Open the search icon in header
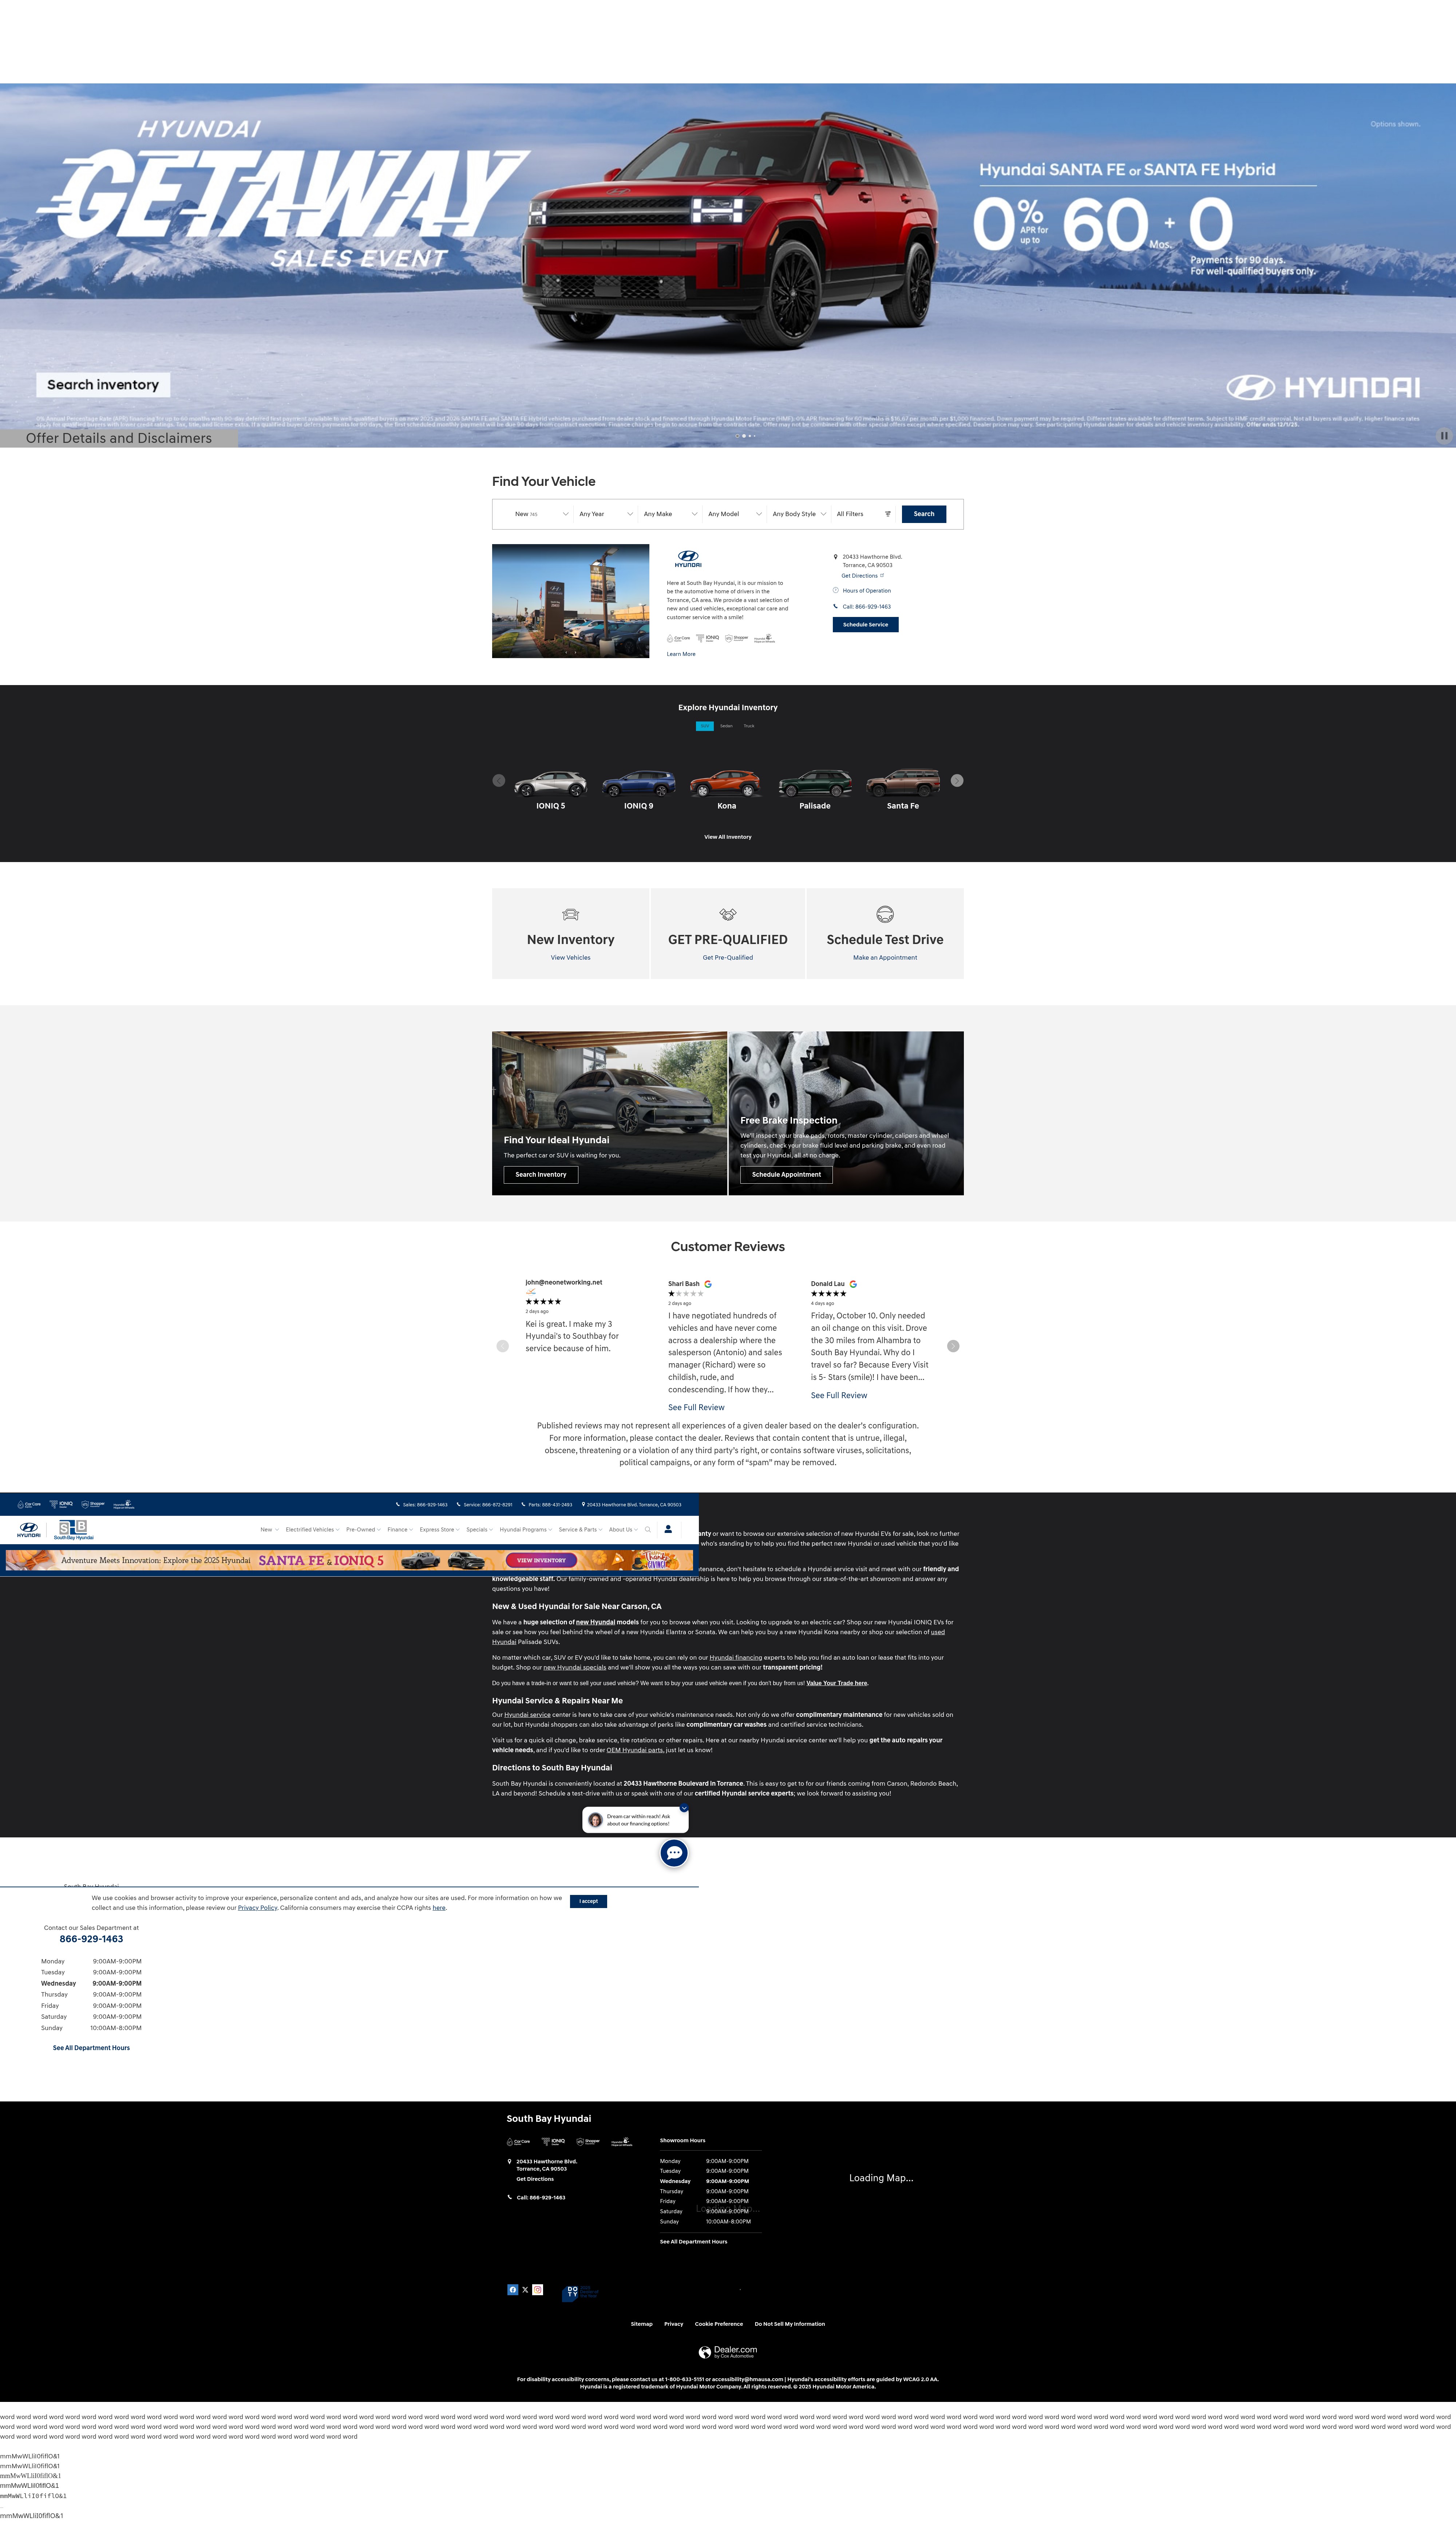Viewport: 1456px width, 2521px height. click(x=648, y=1530)
